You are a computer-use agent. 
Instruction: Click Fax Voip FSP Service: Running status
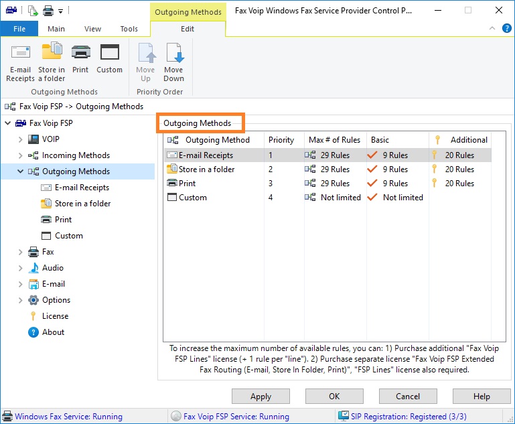click(x=236, y=417)
